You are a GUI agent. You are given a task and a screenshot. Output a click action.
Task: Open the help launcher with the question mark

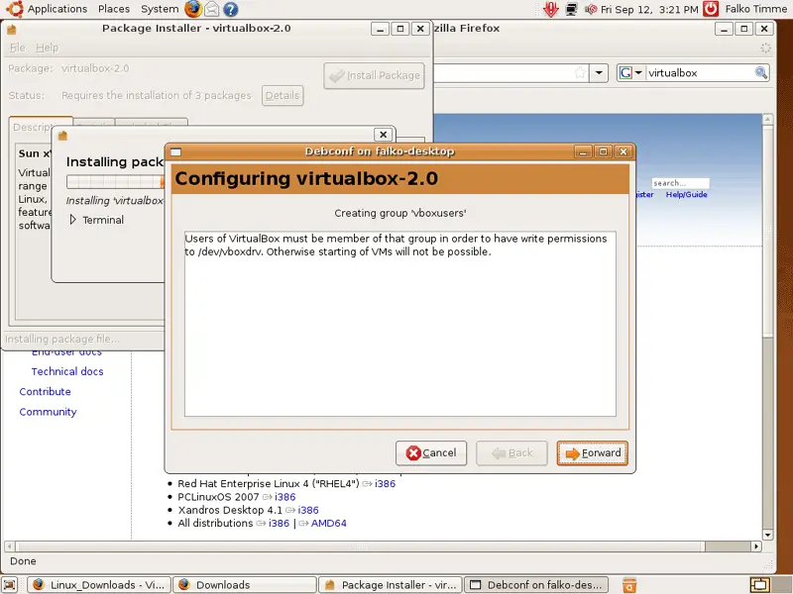pos(231,9)
